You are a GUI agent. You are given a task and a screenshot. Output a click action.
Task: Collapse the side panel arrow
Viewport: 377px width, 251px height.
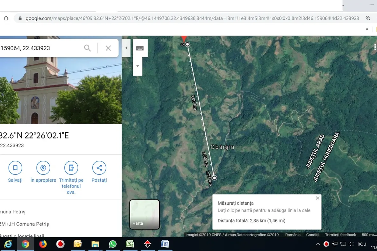(126, 48)
